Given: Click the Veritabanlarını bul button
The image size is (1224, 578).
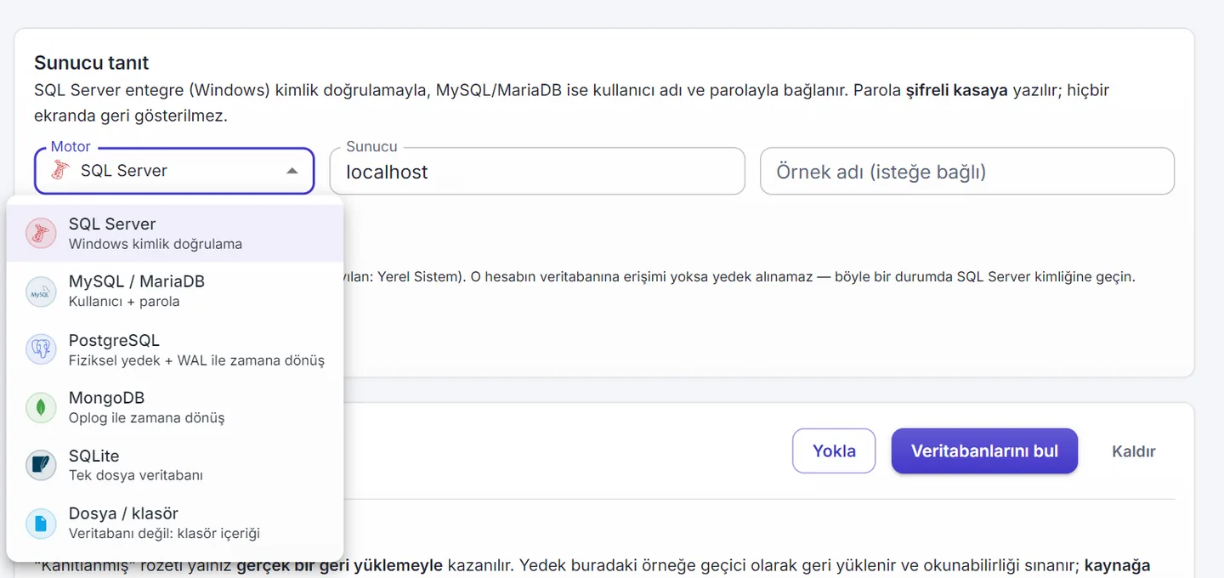Looking at the screenshot, I should [984, 450].
